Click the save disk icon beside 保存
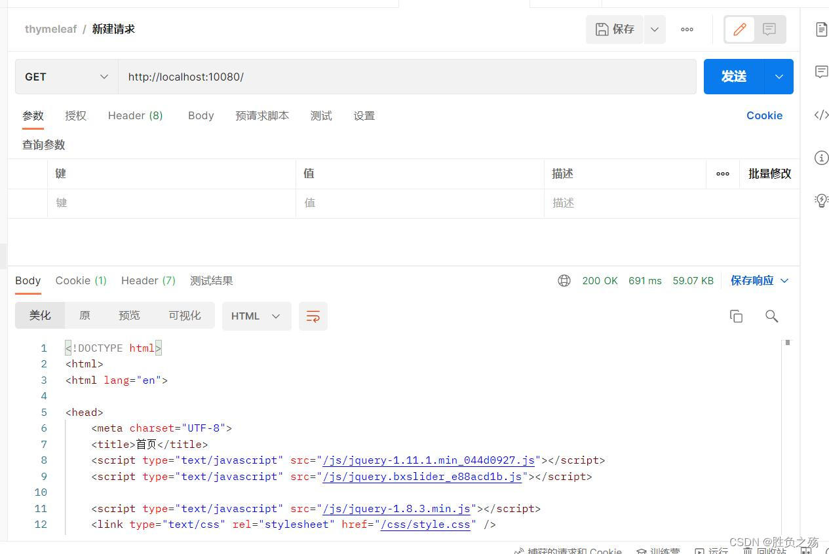The width and height of the screenshot is (829, 554). [x=602, y=29]
